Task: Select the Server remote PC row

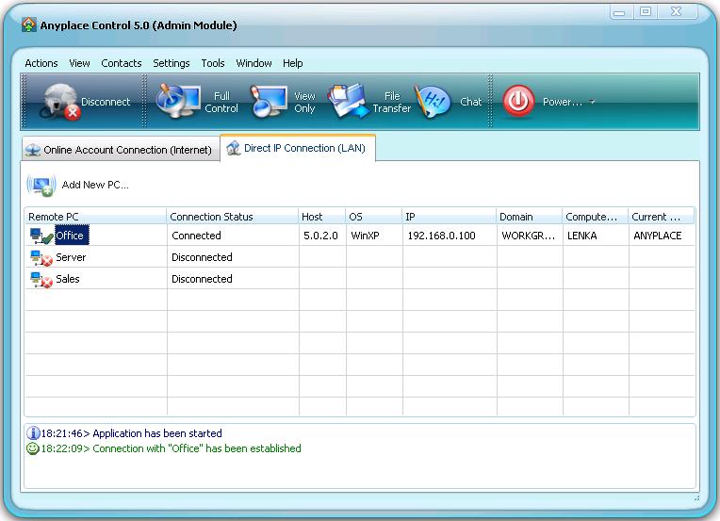Action: [x=360, y=257]
